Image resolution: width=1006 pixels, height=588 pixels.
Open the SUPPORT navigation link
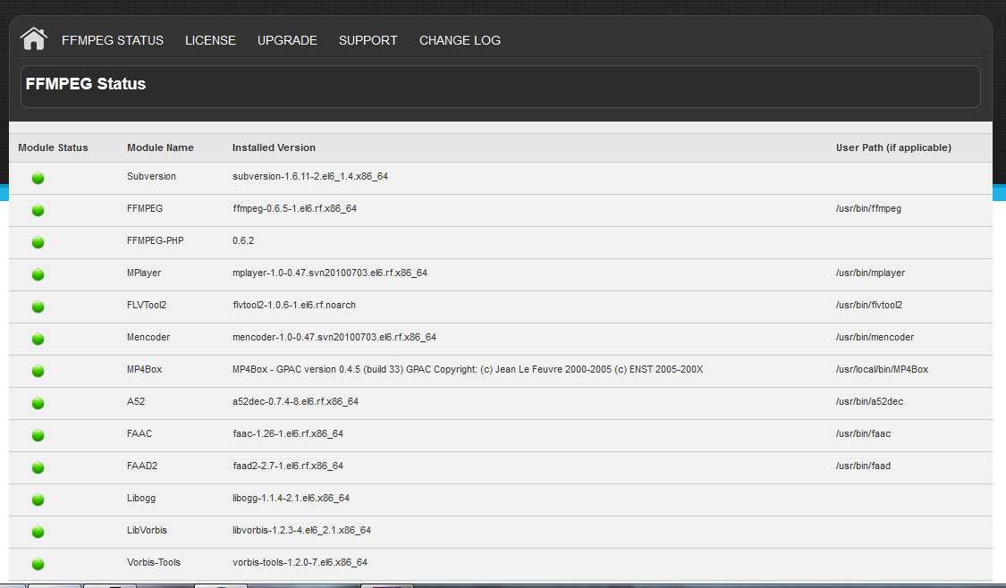(x=368, y=40)
